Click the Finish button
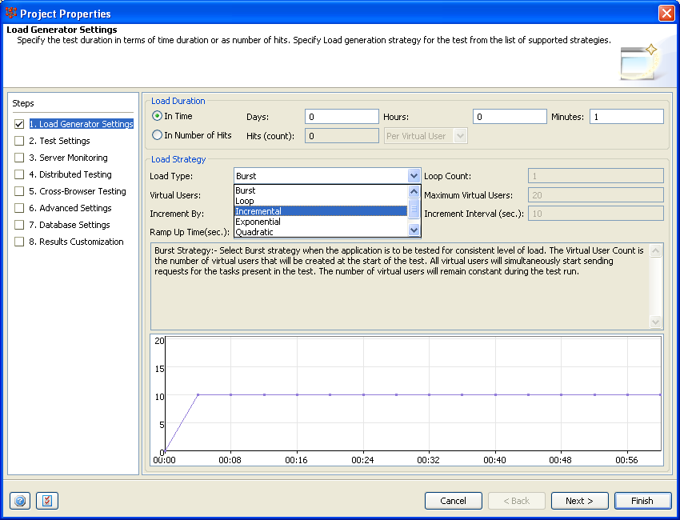This screenshot has width=680, height=520. [x=642, y=501]
